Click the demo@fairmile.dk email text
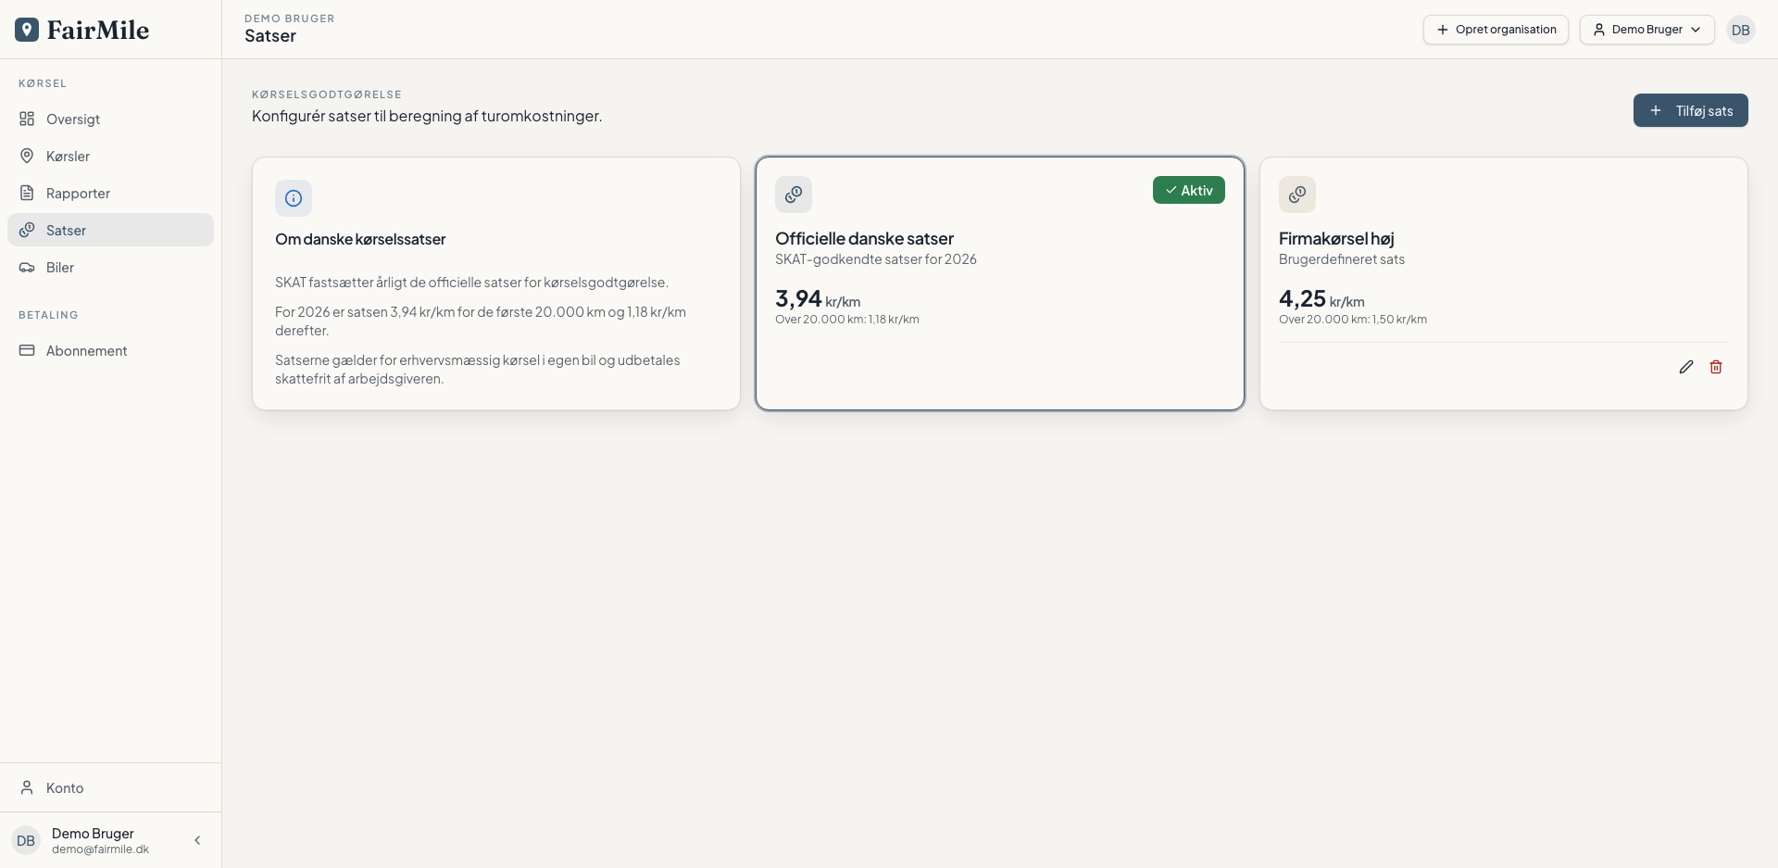Screen dimensions: 1778x868 click(x=100, y=849)
